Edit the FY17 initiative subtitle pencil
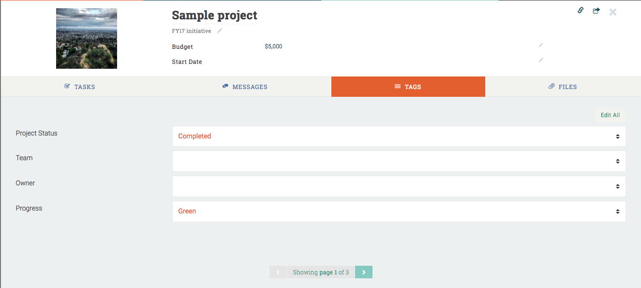 (220, 31)
